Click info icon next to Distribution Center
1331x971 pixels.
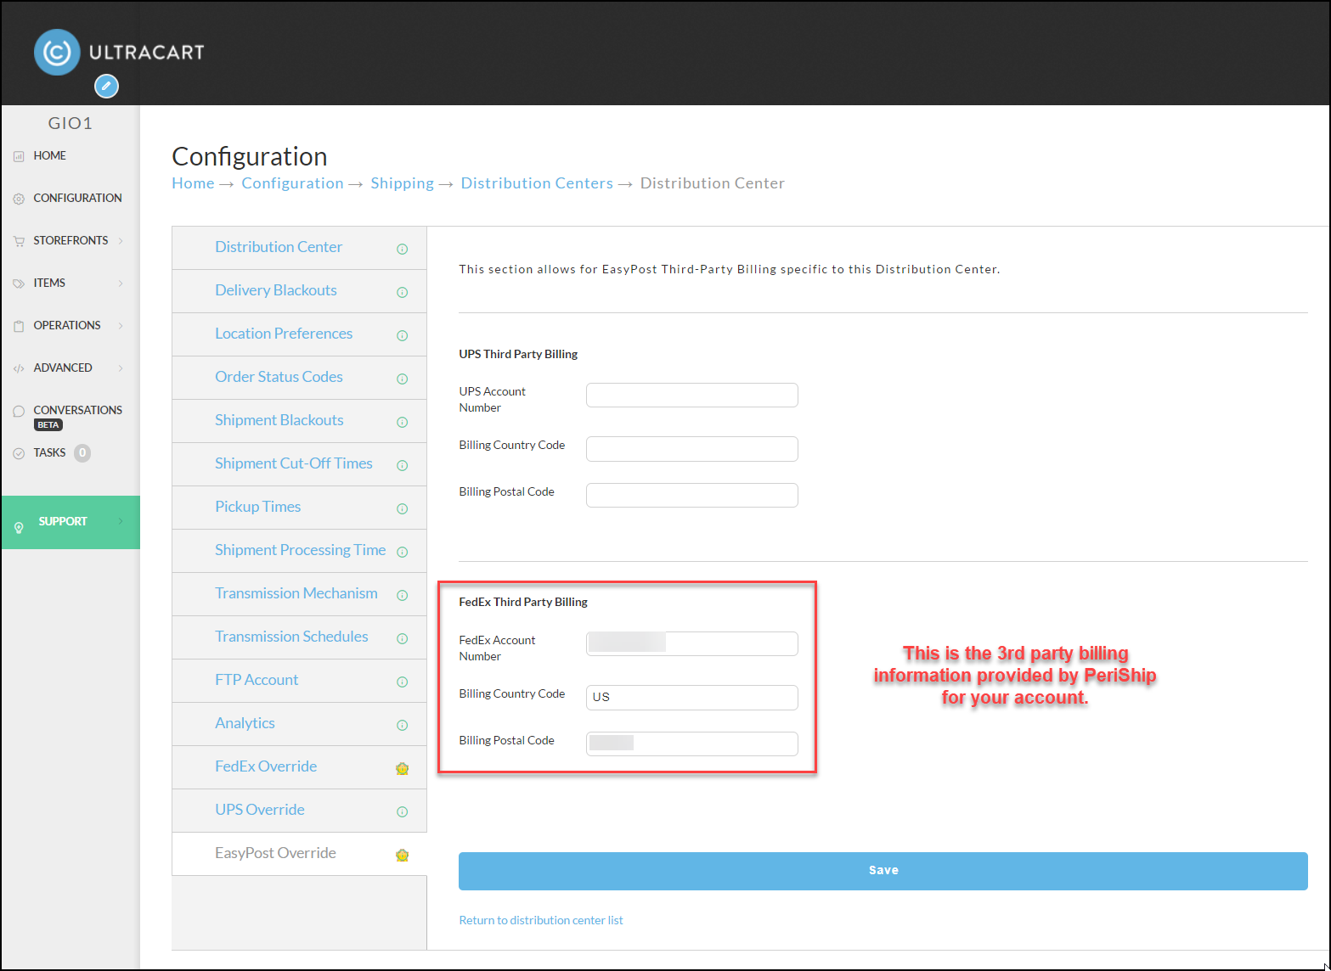pyautogui.click(x=403, y=249)
